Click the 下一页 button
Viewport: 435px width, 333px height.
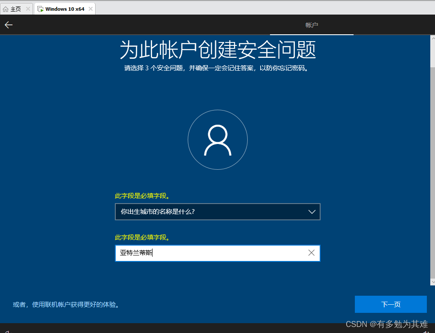[390, 304]
